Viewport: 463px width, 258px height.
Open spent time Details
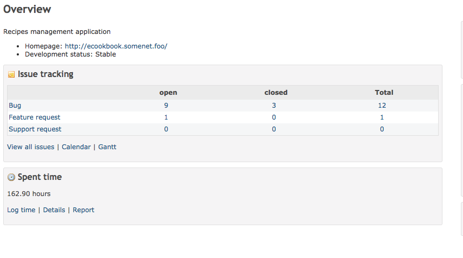tap(54, 210)
